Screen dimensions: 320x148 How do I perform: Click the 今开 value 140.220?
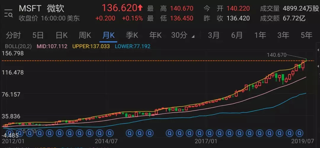[x=238, y=8]
